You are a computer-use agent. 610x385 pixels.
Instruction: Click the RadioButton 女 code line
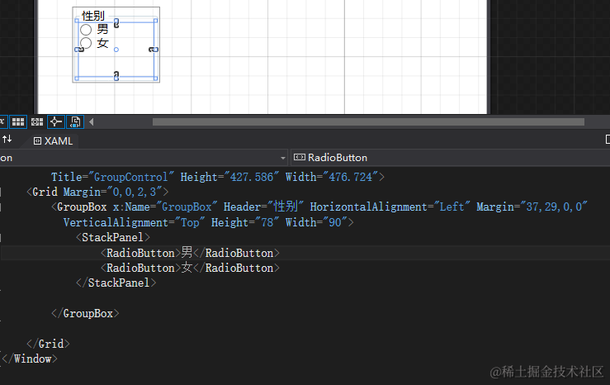click(190, 268)
